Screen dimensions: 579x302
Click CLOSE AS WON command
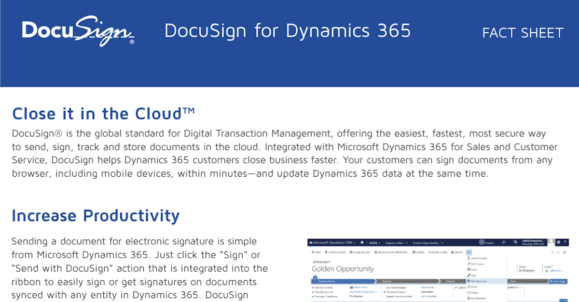click(x=336, y=252)
